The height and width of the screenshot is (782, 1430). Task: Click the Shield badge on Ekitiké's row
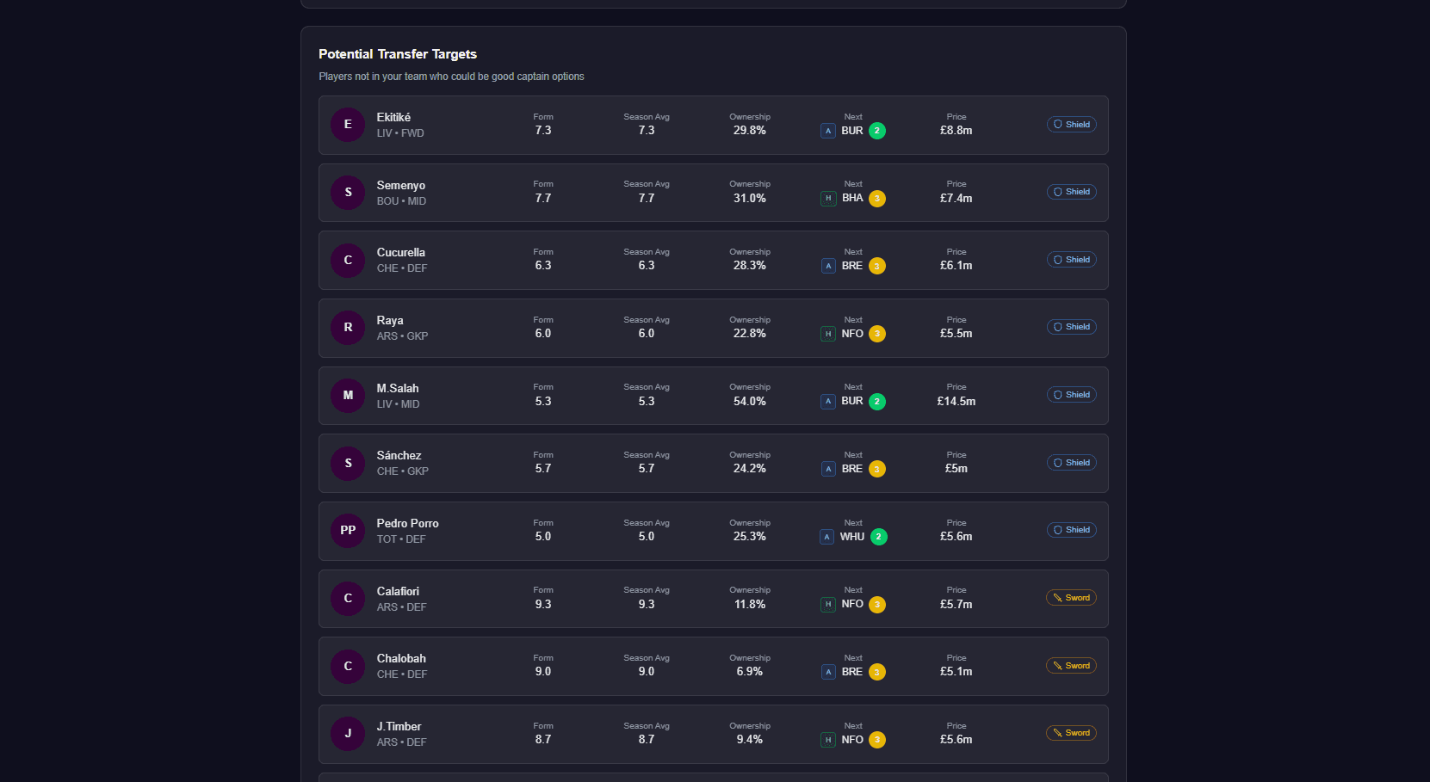[x=1071, y=125]
